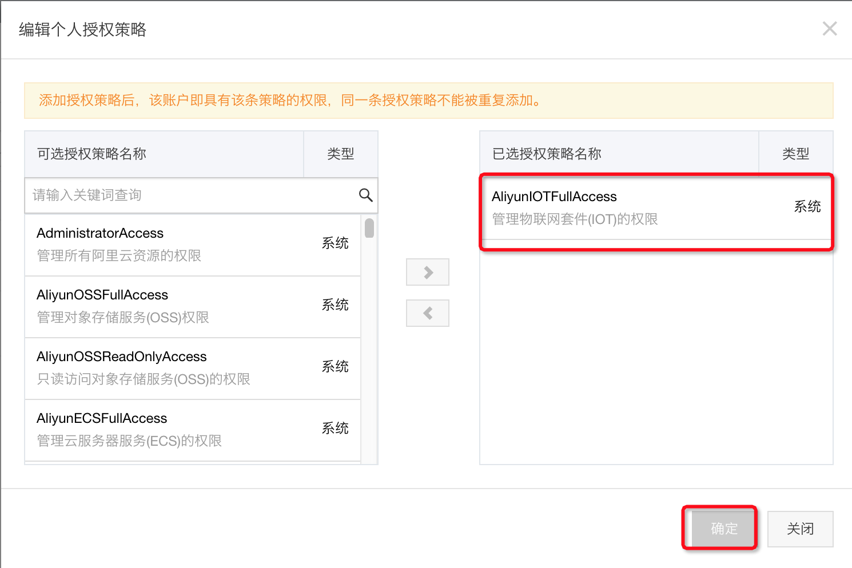The width and height of the screenshot is (852, 568).
Task: Close the dialog with the X icon
Action: pyautogui.click(x=830, y=29)
